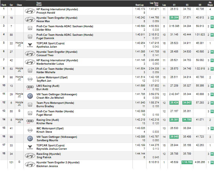Click the Honda logo beside Fugel Dominik
The image size is (214, 171).
click(30, 37)
